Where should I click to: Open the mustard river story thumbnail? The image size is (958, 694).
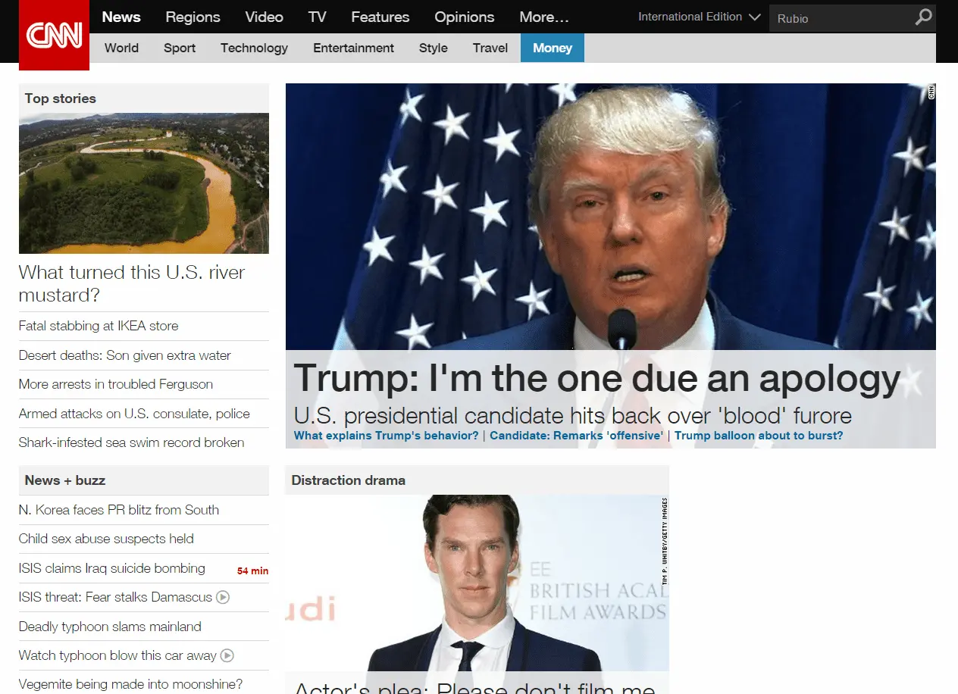click(143, 182)
